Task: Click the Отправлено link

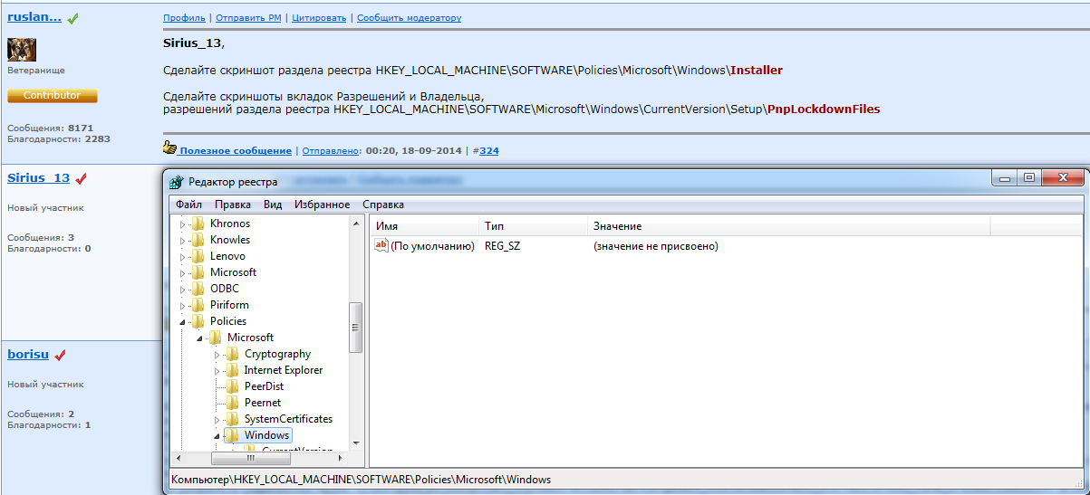Action: (x=333, y=151)
